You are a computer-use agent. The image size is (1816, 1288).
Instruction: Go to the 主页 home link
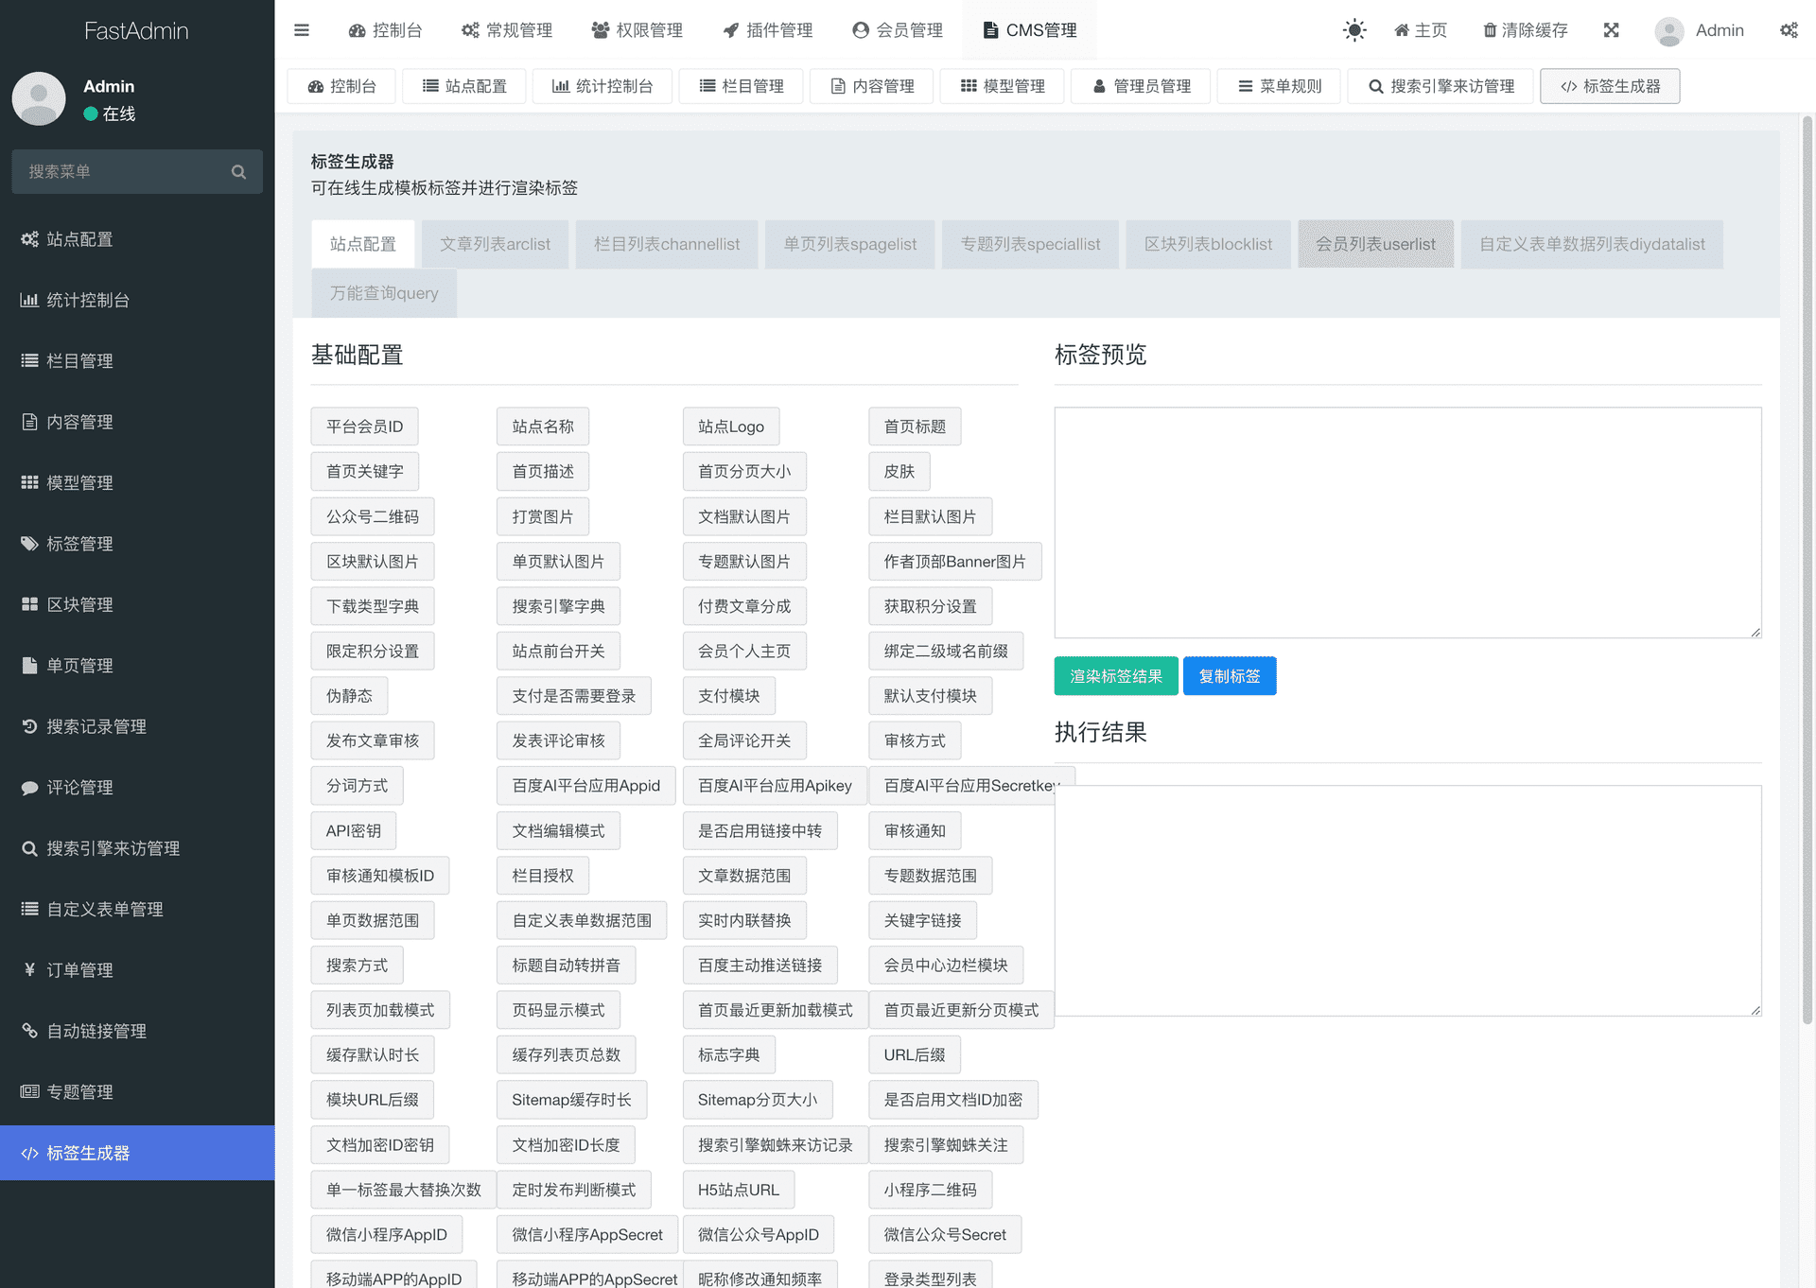[1421, 30]
